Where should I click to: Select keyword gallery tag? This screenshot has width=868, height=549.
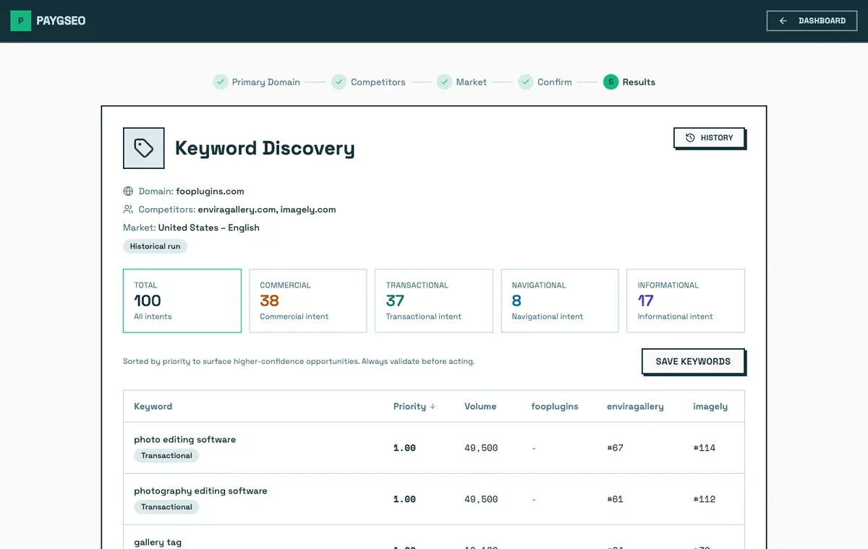click(158, 542)
